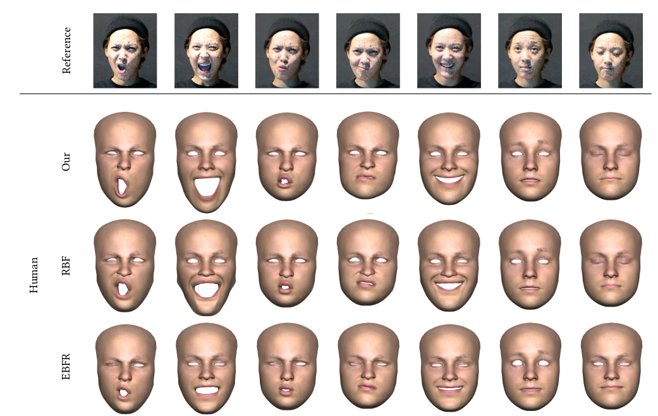Click the 'Our' row label
This screenshot has height=416, width=658.
tap(66, 162)
